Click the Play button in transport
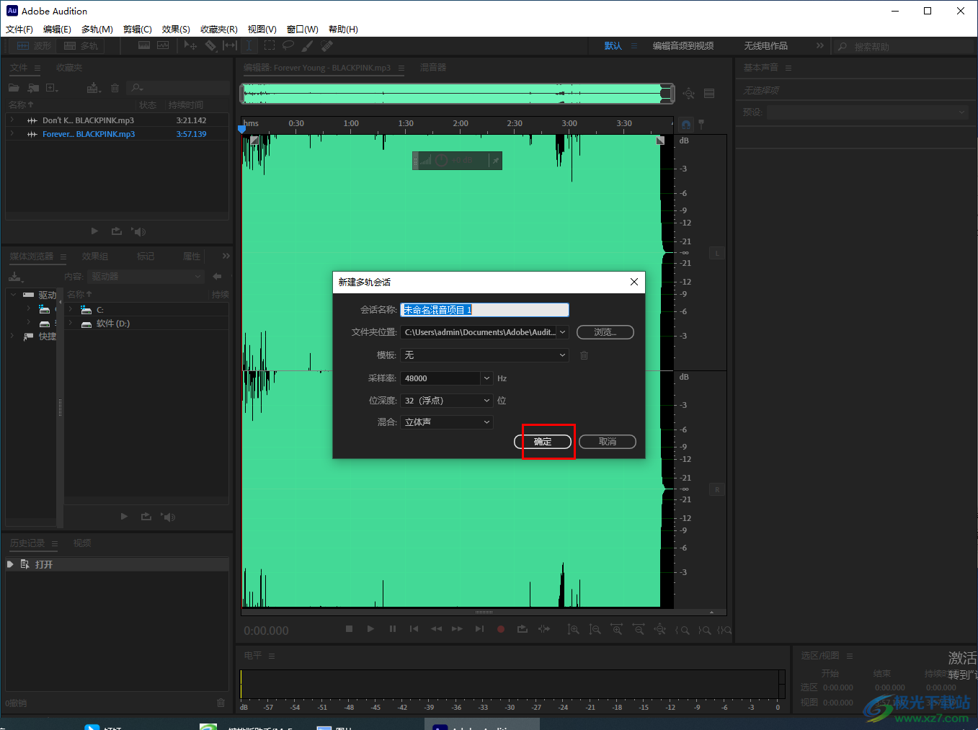 click(370, 629)
